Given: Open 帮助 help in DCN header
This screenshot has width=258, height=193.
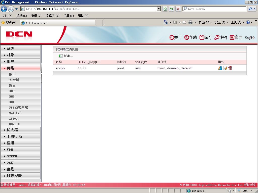Looking at the screenshot, I should pos(190,38).
